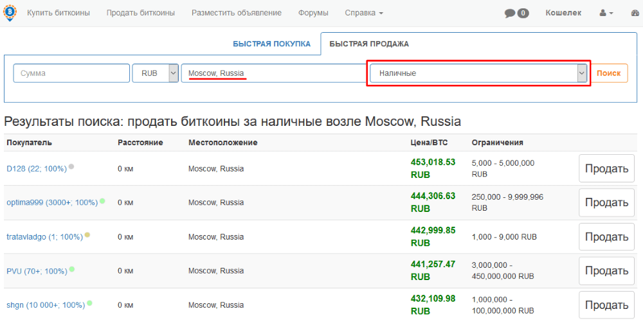
Task: Click the price 442,999.85 RUB
Action: pyautogui.click(x=433, y=236)
